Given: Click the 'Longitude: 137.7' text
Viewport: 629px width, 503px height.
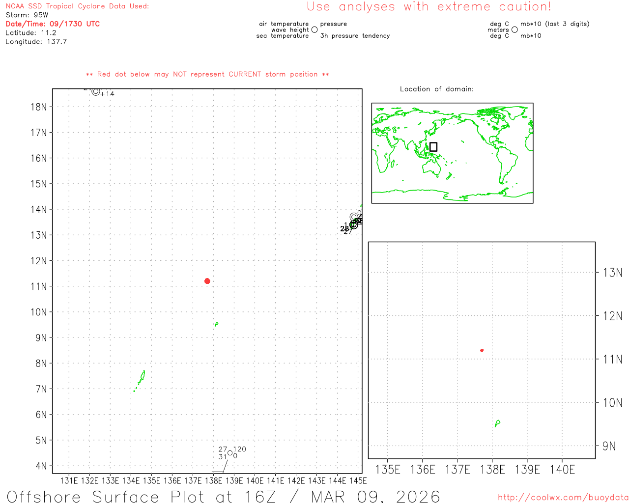Looking at the screenshot, I should [36, 42].
